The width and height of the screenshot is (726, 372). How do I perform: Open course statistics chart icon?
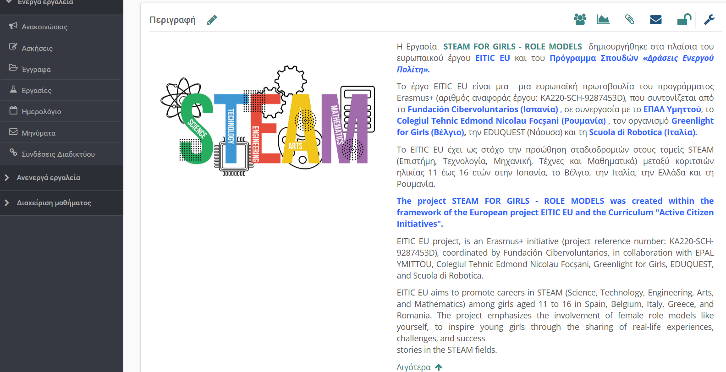tap(603, 19)
